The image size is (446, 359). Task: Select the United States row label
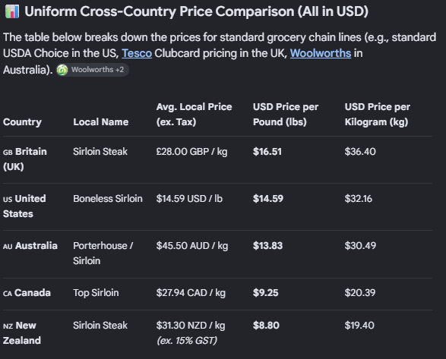coord(24,206)
